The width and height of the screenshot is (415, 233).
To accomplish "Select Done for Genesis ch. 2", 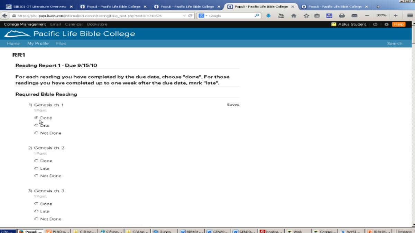I will pos(36,161).
